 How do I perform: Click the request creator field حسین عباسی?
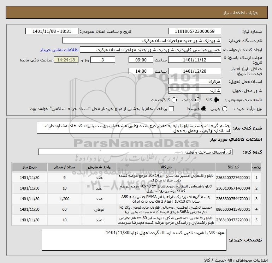coord(150,49)
